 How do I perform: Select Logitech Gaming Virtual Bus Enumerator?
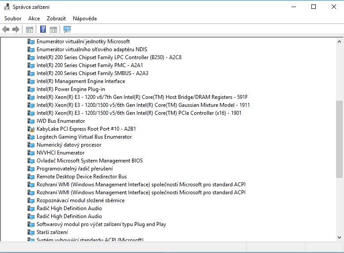(84, 137)
